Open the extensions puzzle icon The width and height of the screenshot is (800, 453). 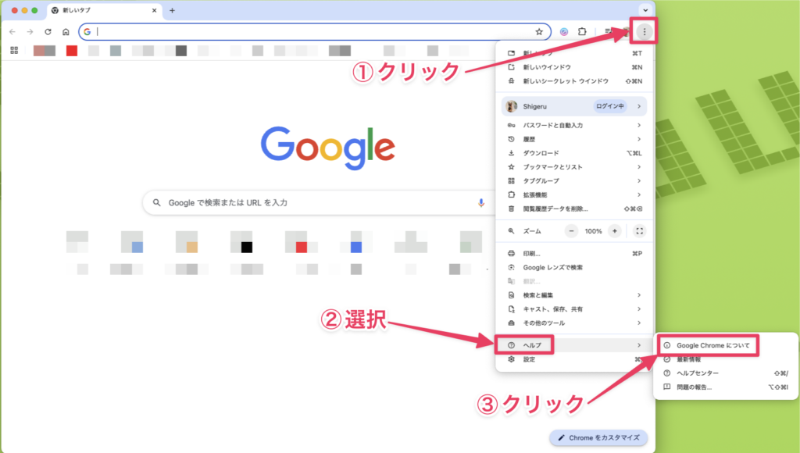tap(582, 31)
